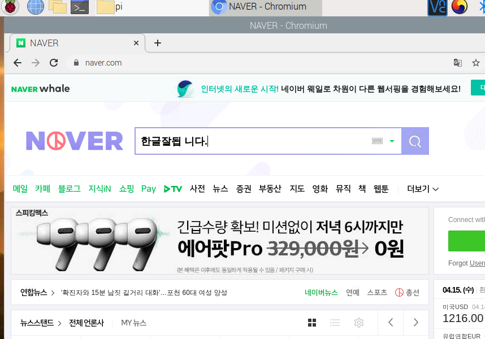Expand the search suggestions dropdown arrow
This screenshot has height=339, width=485.
392,141
